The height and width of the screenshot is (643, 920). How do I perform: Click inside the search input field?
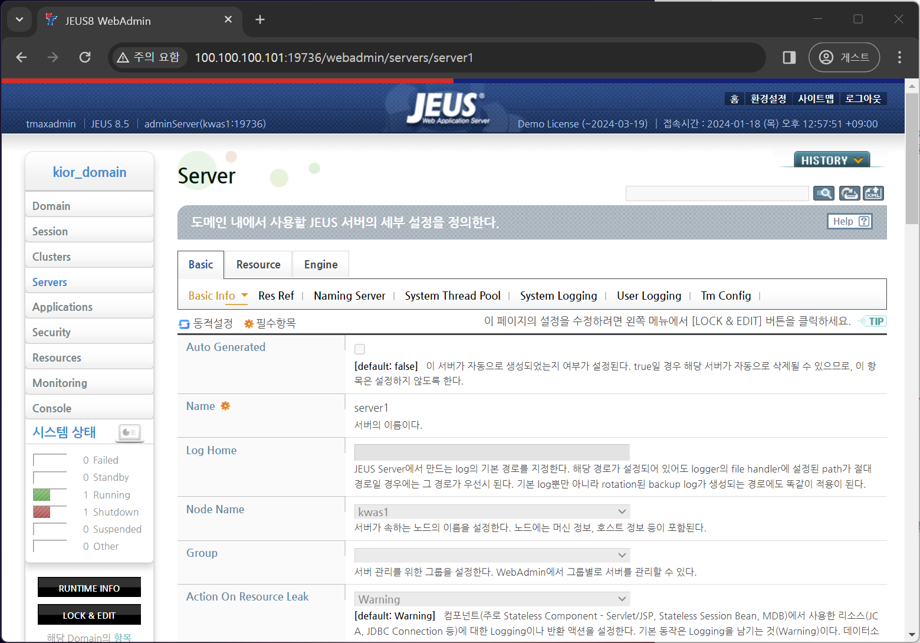tap(717, 193)
